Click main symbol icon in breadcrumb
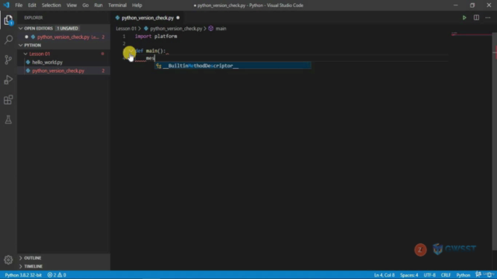 [211, 29]
